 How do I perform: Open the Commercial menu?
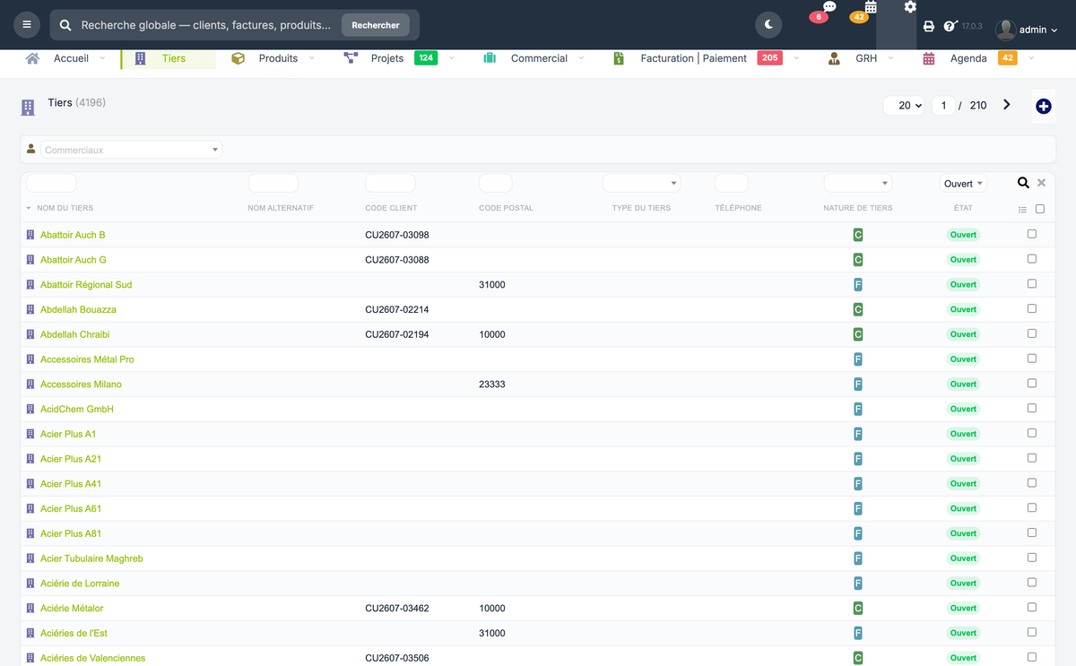pos(539,58)
